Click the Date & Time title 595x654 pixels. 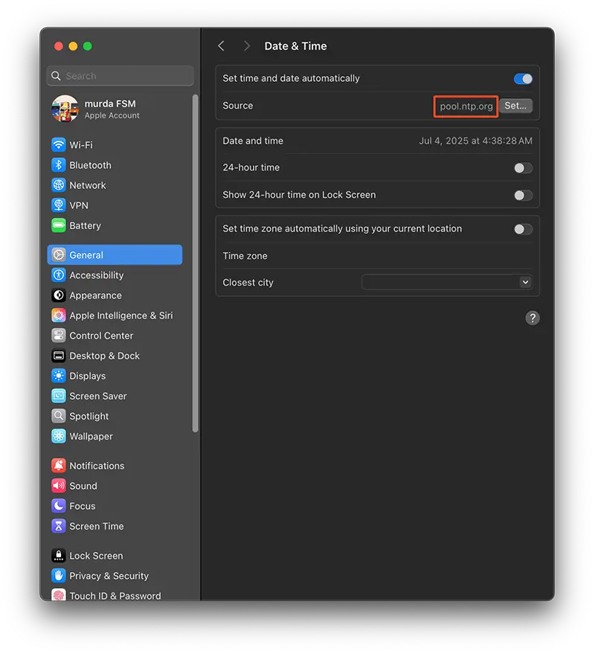click(x=295, y=46)
